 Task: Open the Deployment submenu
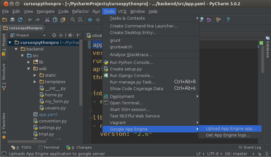point(151,96)
